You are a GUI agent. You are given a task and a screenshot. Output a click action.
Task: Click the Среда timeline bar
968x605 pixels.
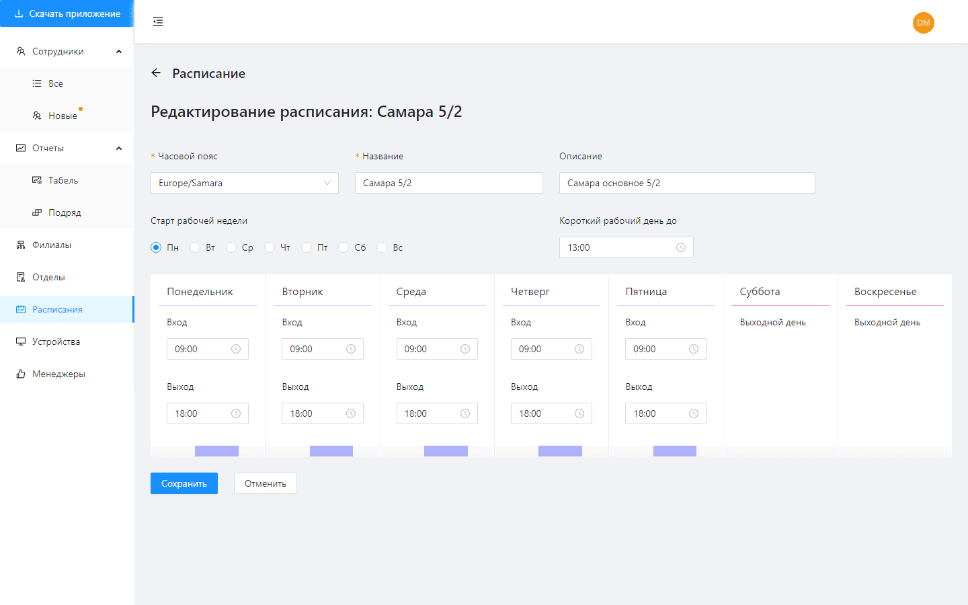click(x=446, y=451)
